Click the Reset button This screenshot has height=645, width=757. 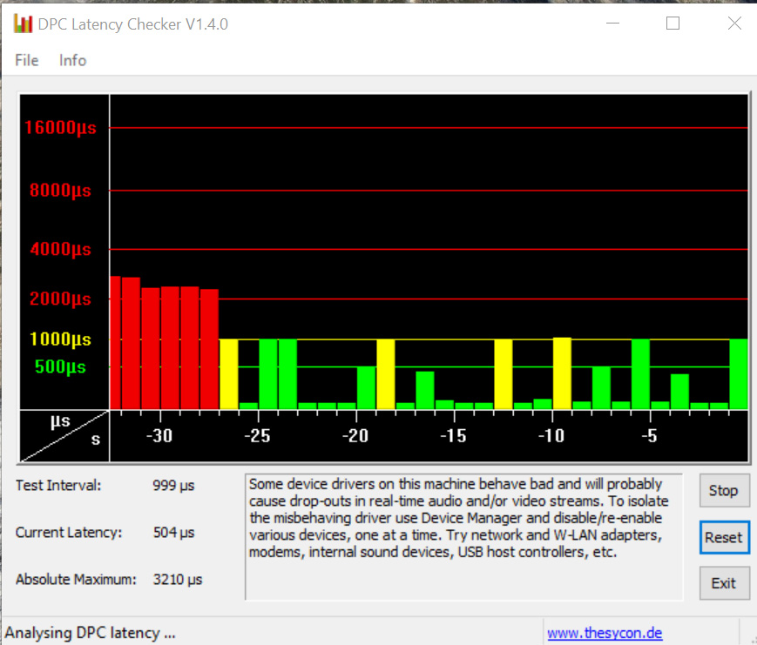pyautogui.click(x=723, y=537)
